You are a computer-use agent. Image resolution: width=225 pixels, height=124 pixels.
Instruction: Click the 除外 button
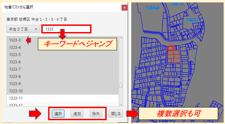click(x=96, y=114)
